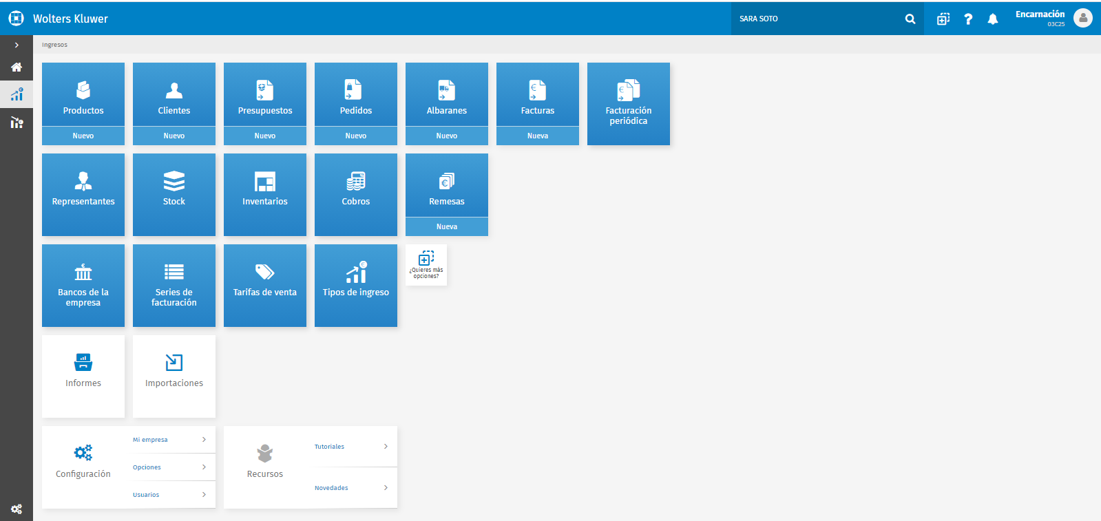
Task: Click the home icon in sidebar
Action: (17, 67)
